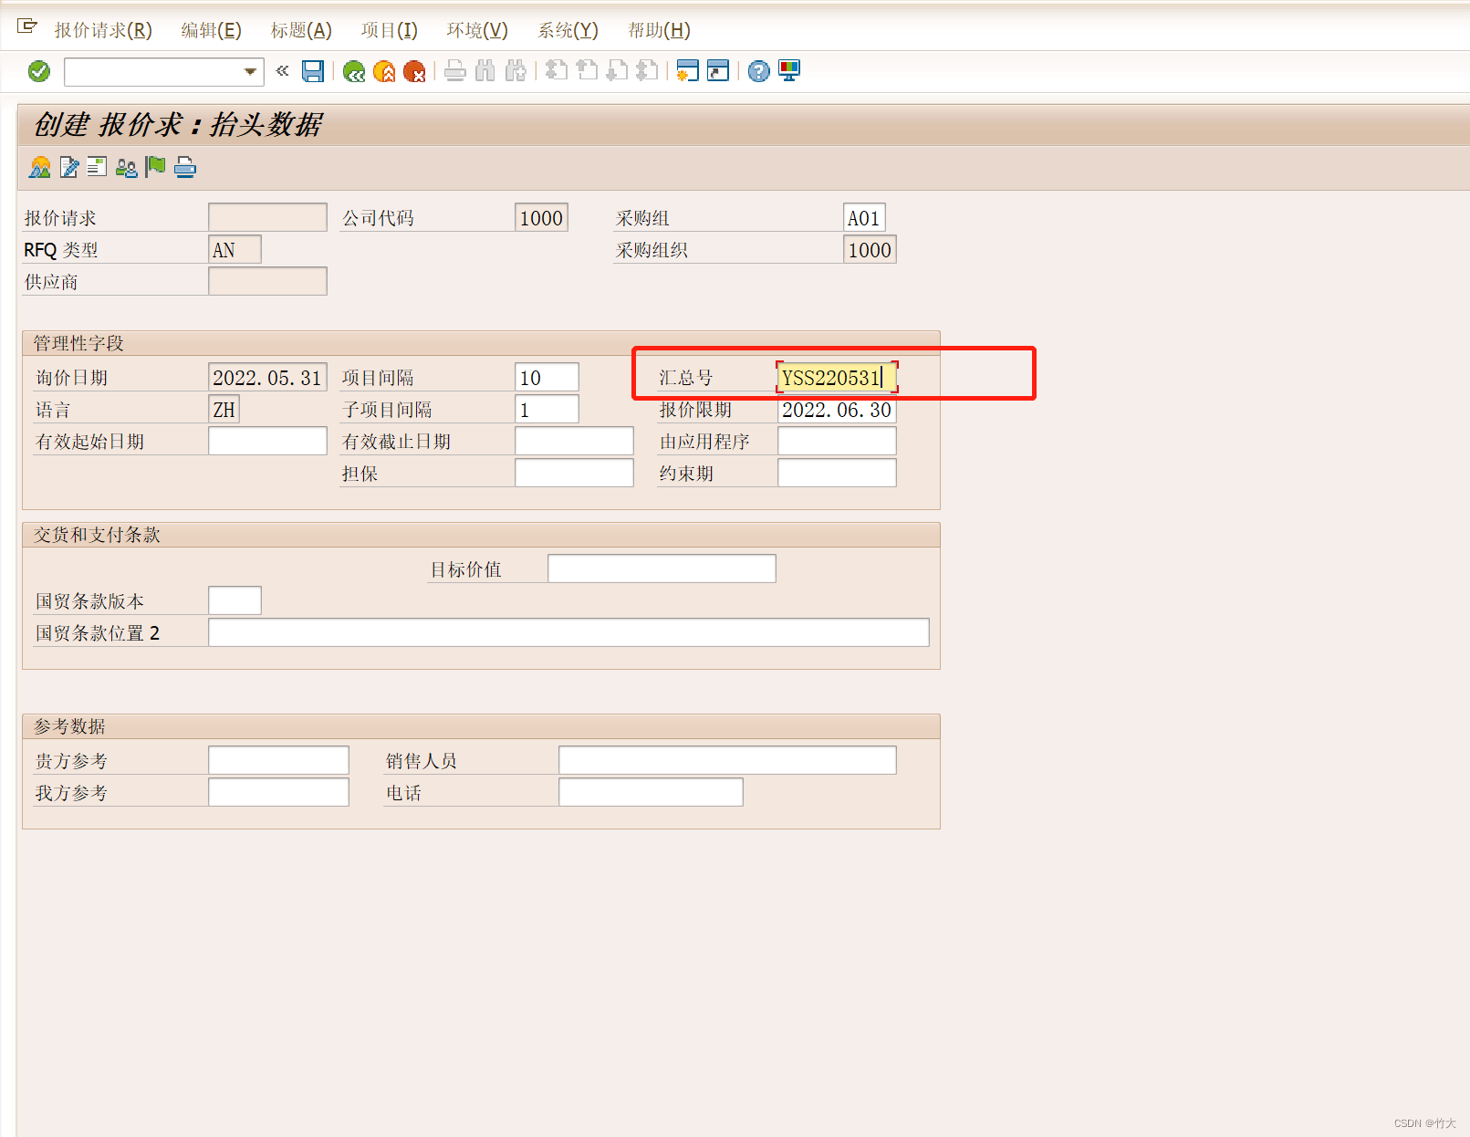Click the red Cancel icon
Viewport: 1470px width, 1137px height.
coord(414,71)
